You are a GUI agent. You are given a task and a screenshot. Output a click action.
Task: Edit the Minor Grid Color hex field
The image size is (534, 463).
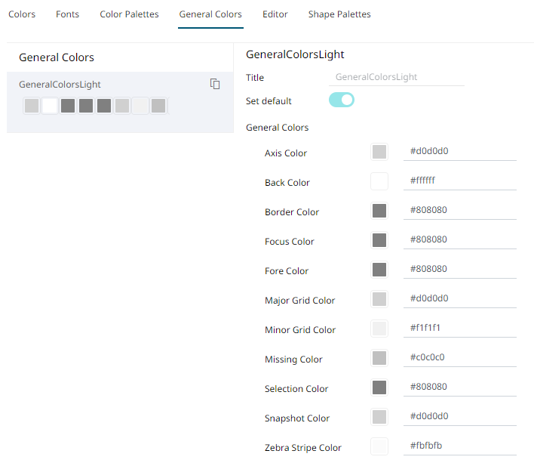[x=460, y=328]
